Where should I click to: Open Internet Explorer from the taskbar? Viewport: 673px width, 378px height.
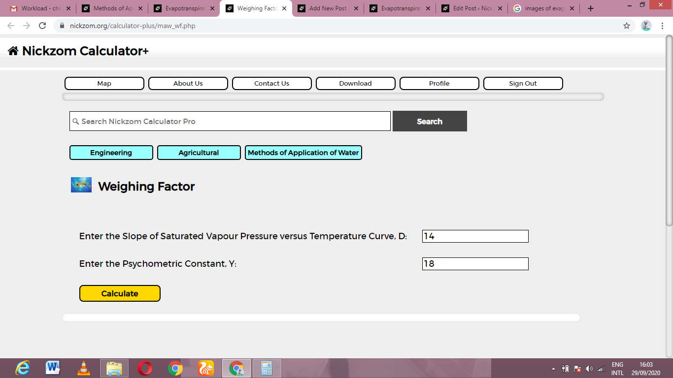click(x=22, y=368)
